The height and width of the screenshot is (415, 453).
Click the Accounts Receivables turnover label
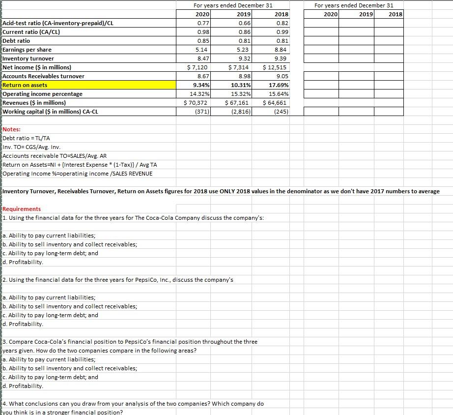coord(44,76)
